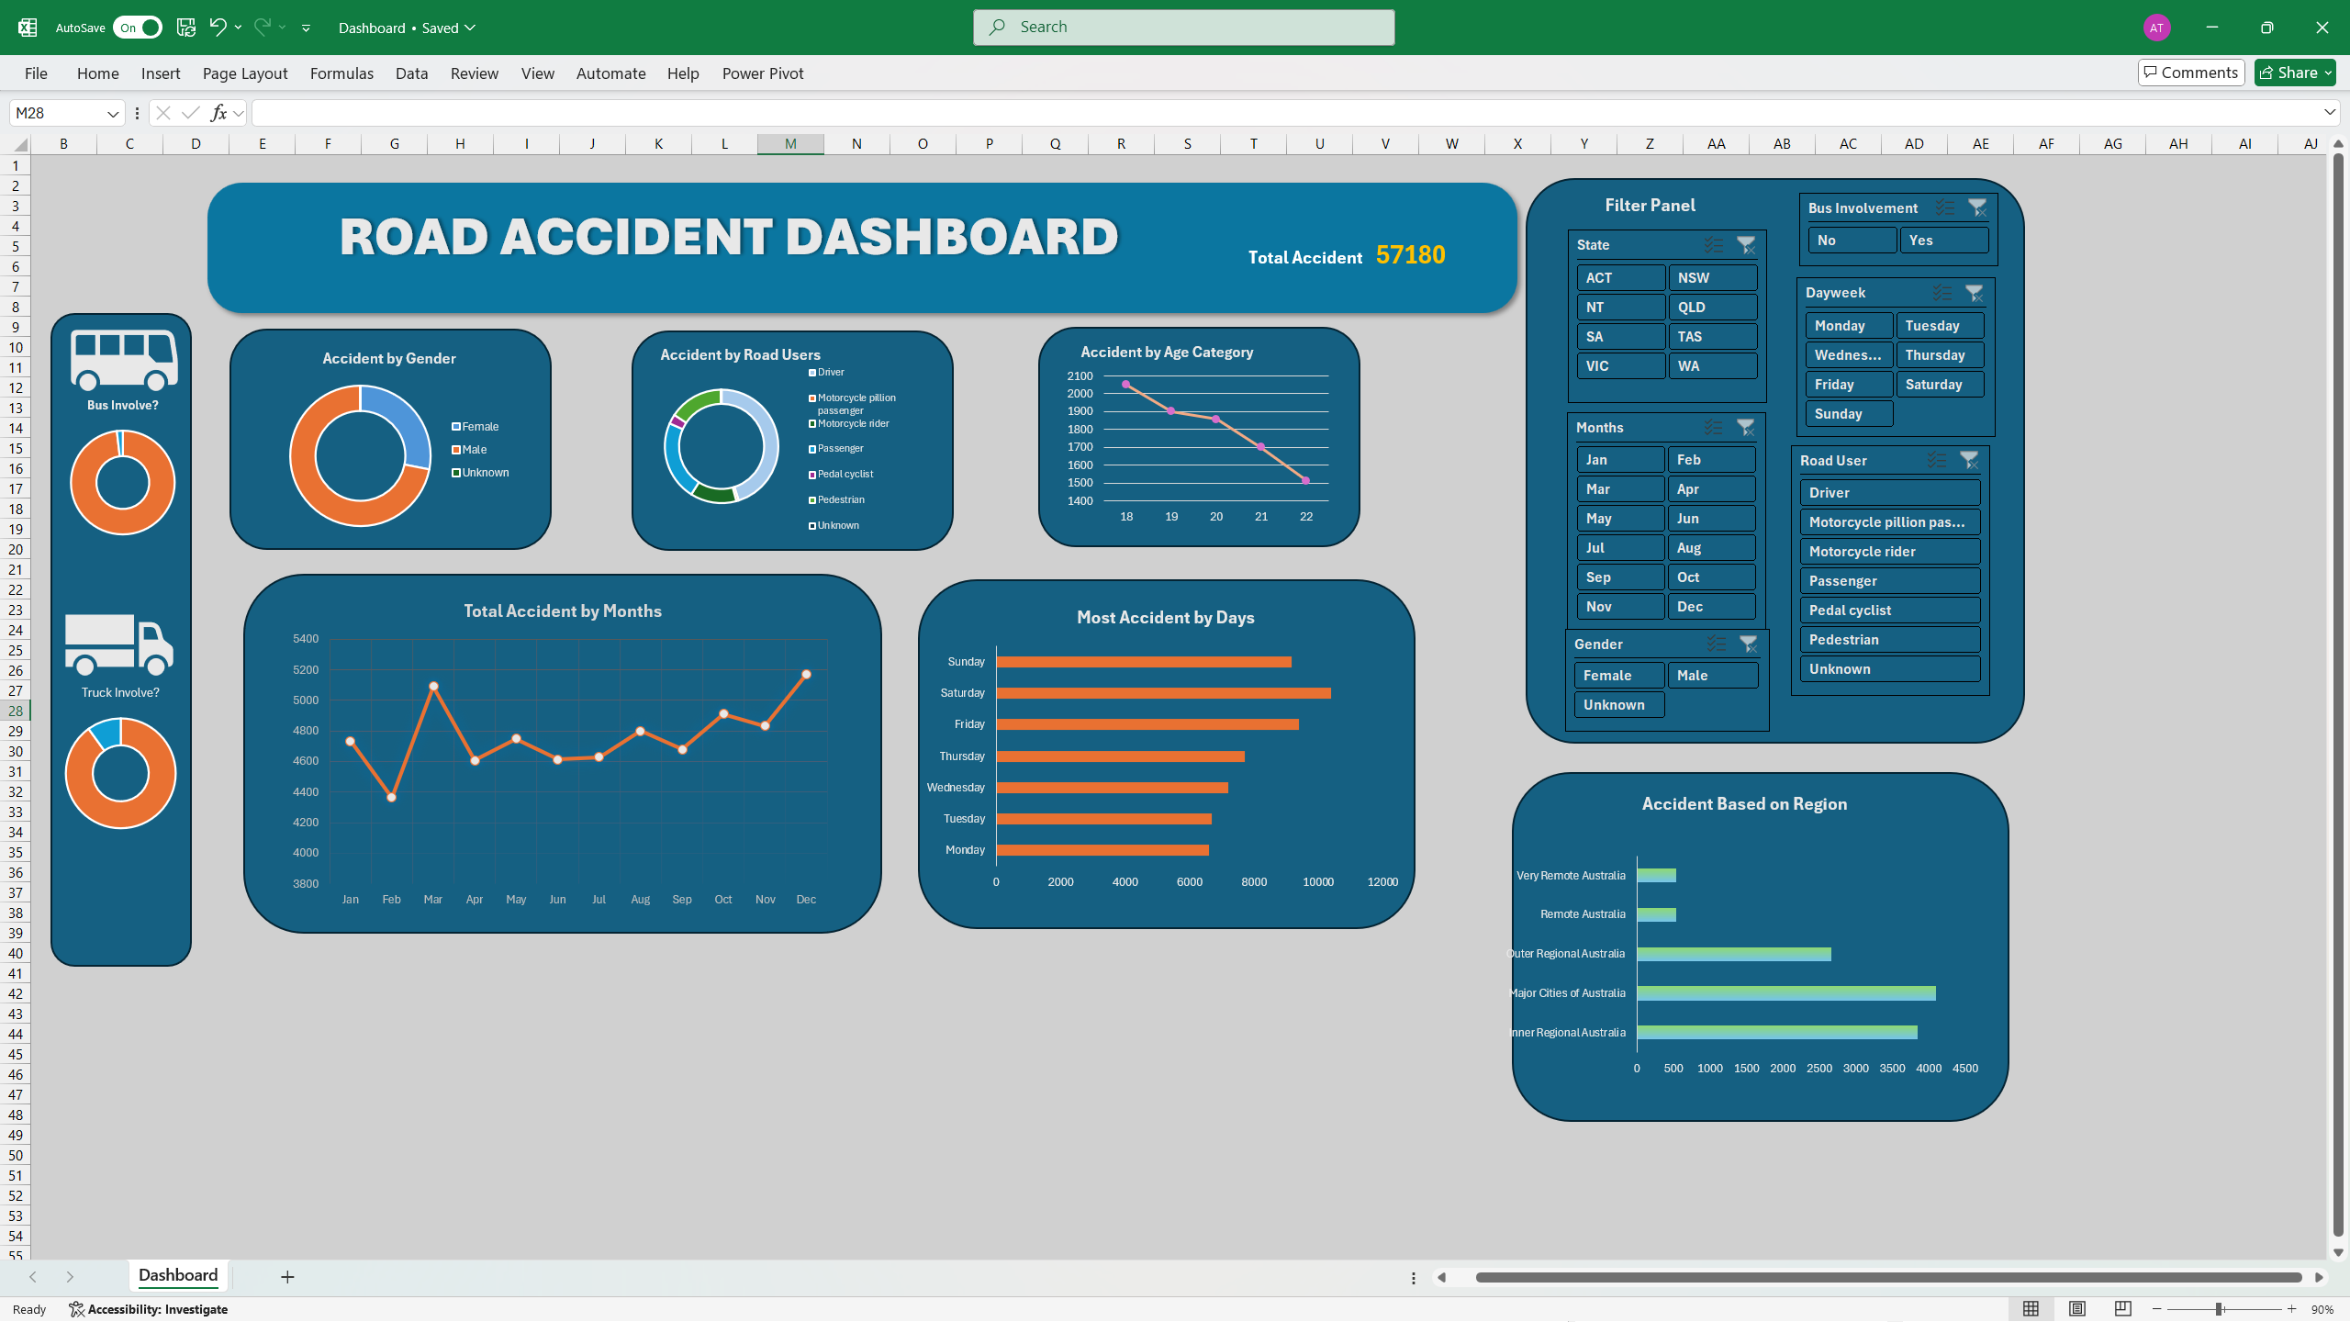Expand the formula bar chevron
This screenshot has width=2350, height=1322.
(2330, 112)
